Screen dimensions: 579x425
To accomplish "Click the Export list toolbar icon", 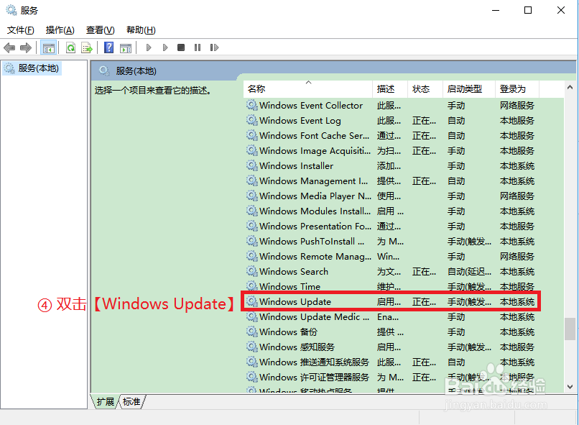I will coord(87,47).
